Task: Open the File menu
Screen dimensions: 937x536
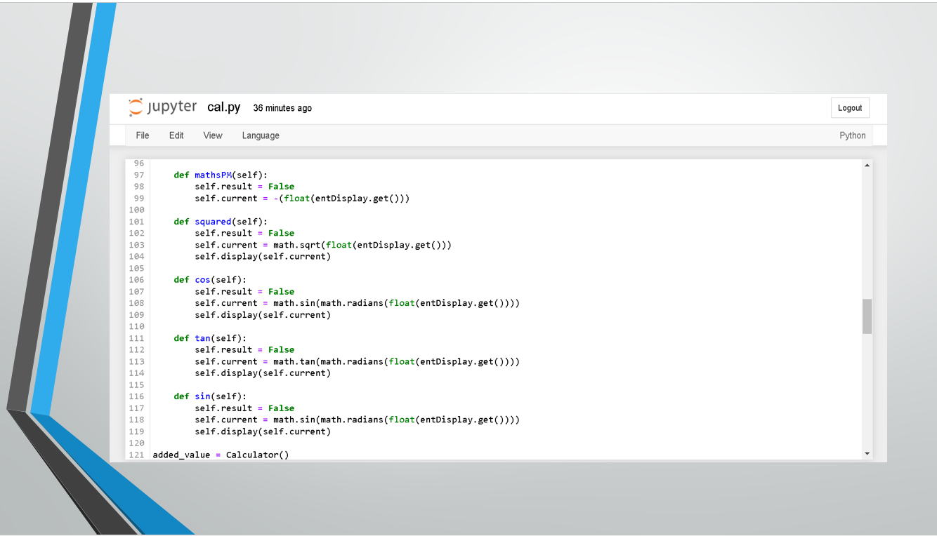Action: (143, 135)
